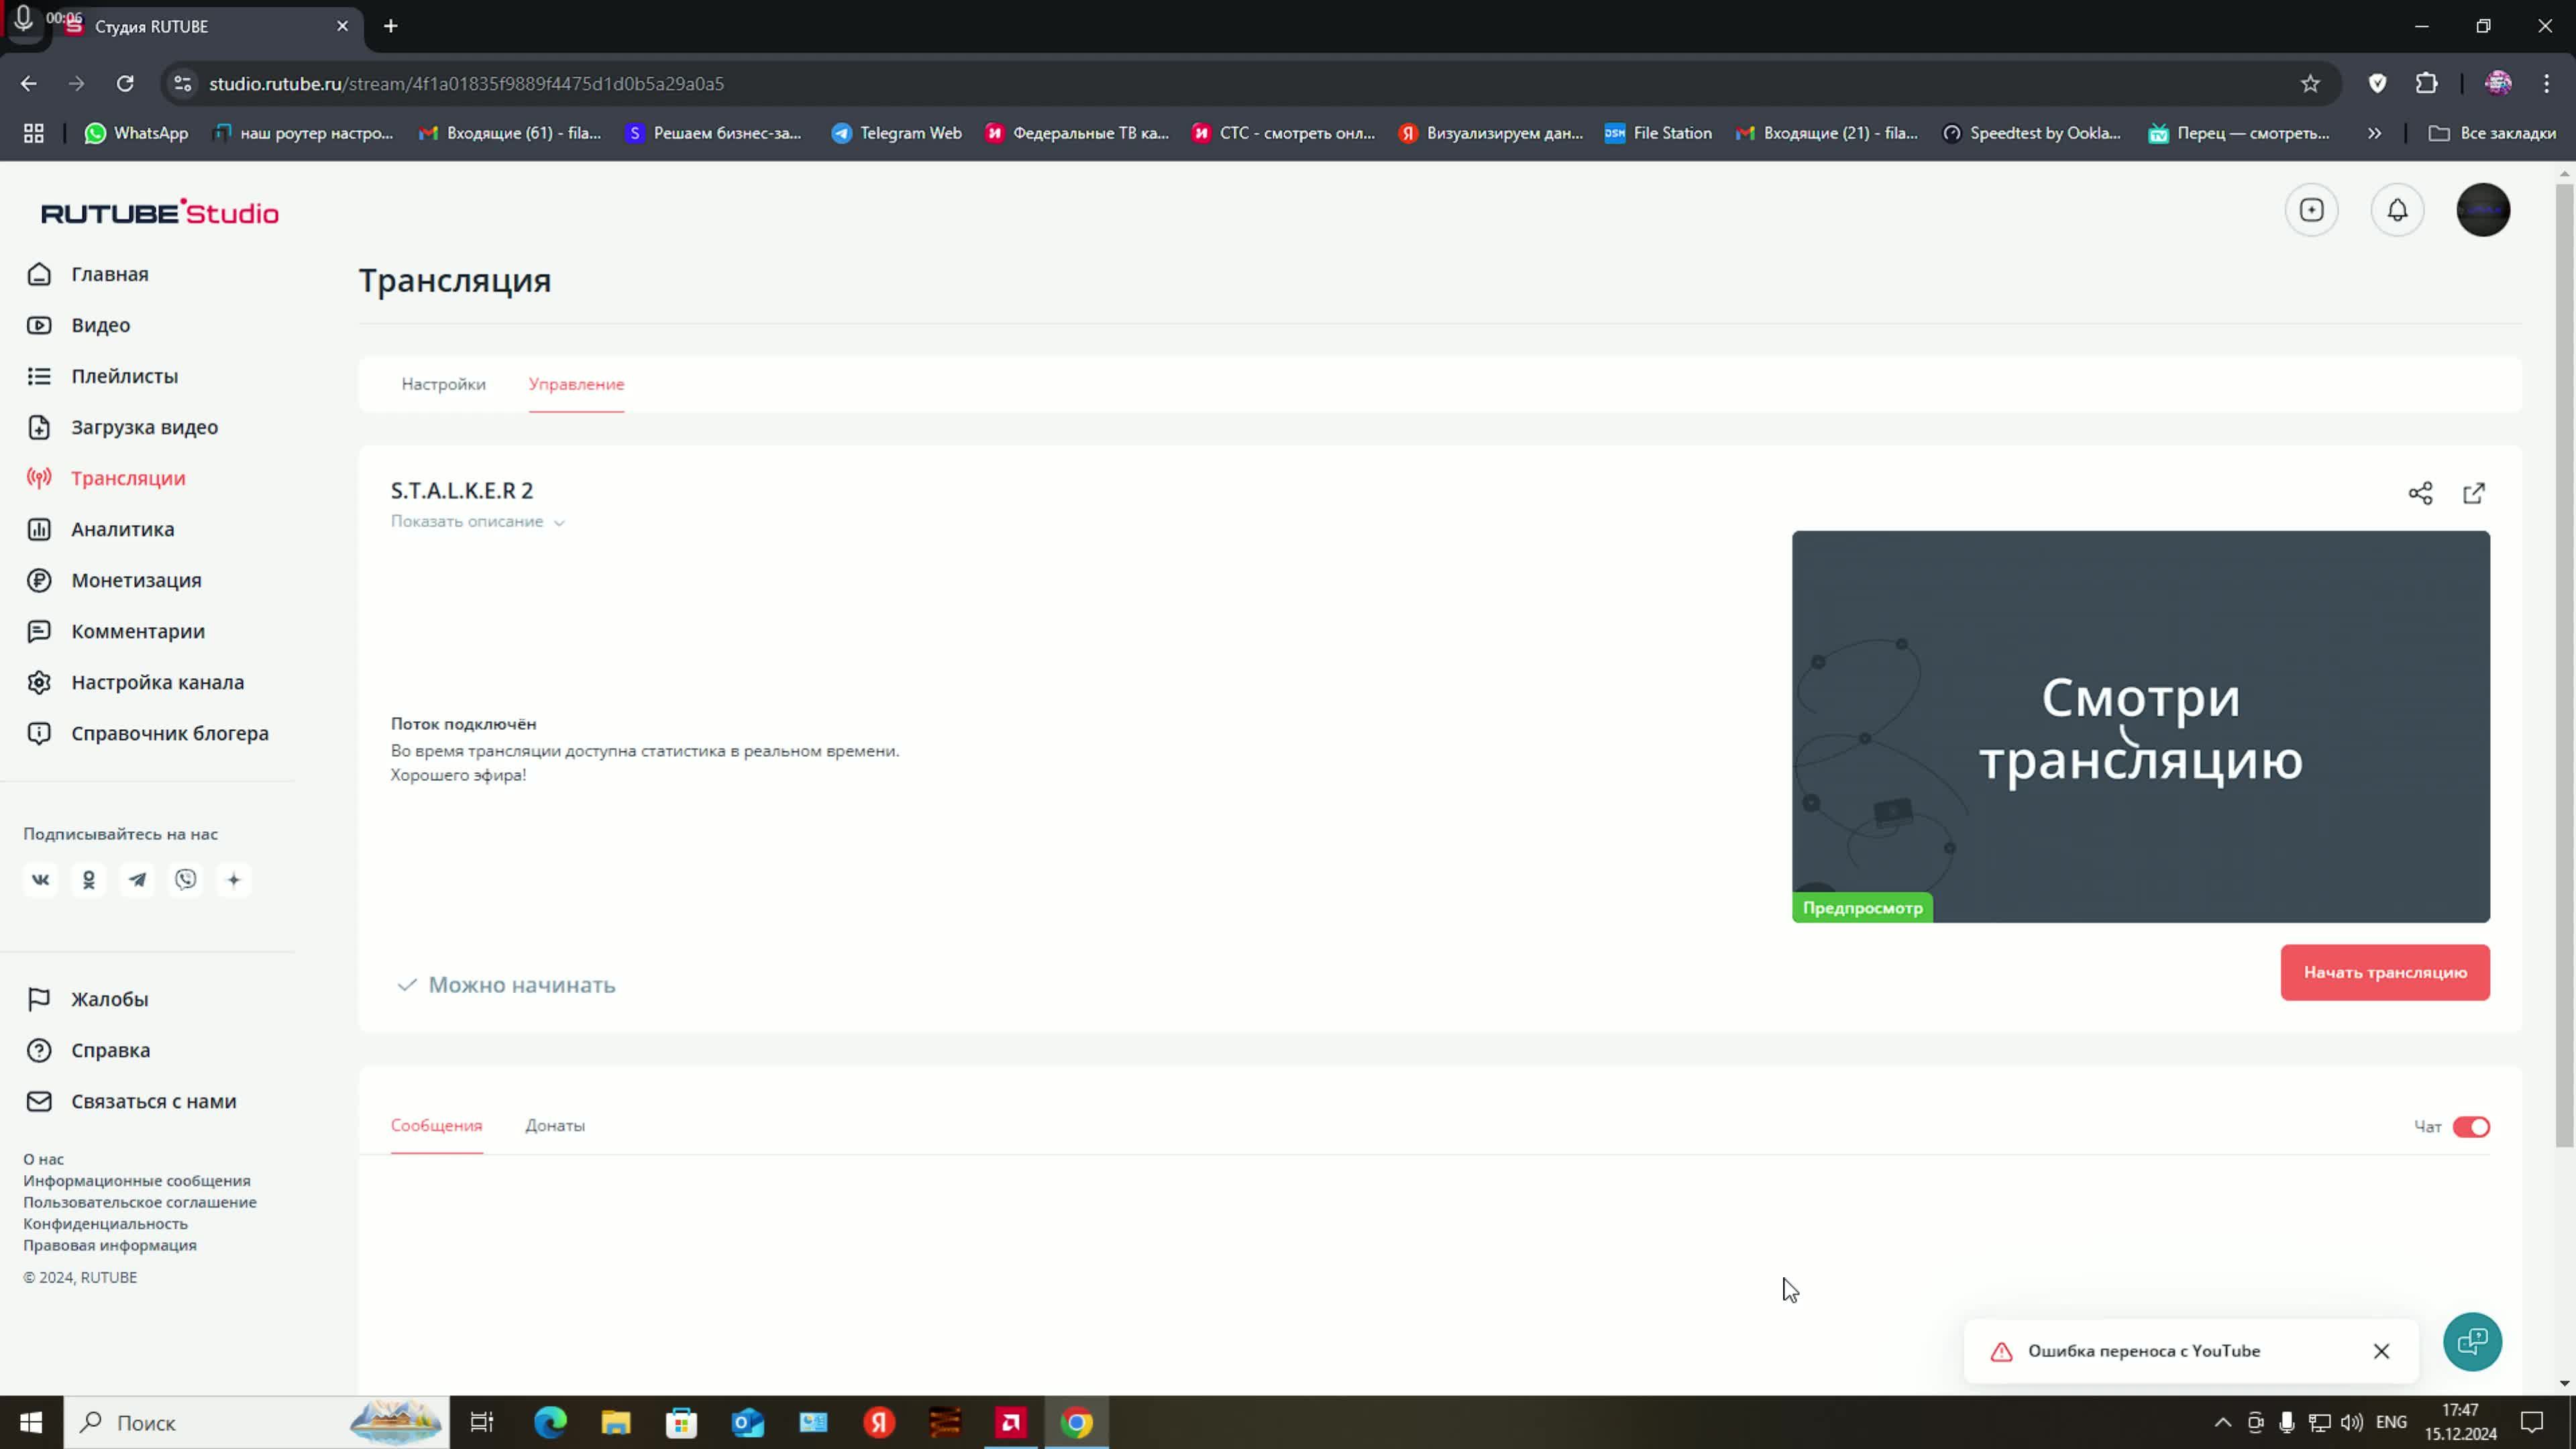
Task: Open Пользовательское соглашение link
Action: coord(140,1202)
